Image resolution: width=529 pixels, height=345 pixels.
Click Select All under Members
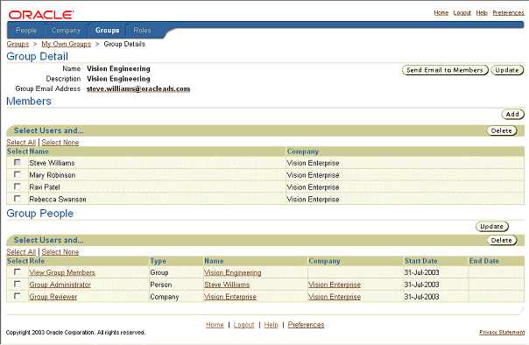tap(21, 143)
